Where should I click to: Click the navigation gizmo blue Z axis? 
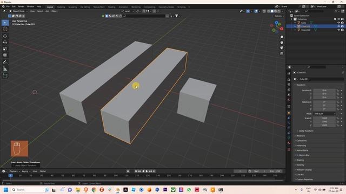click(x=276, y=23)
